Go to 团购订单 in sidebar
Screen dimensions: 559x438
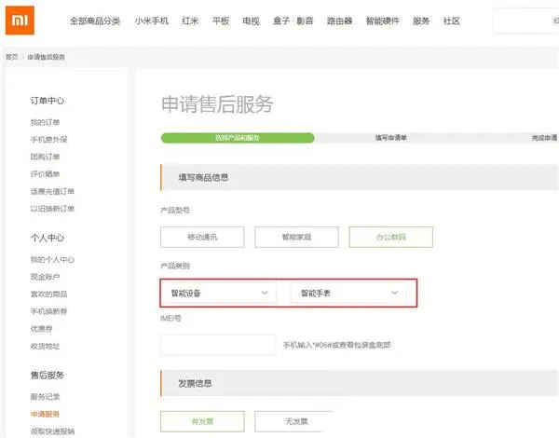(x=45, y=157)
